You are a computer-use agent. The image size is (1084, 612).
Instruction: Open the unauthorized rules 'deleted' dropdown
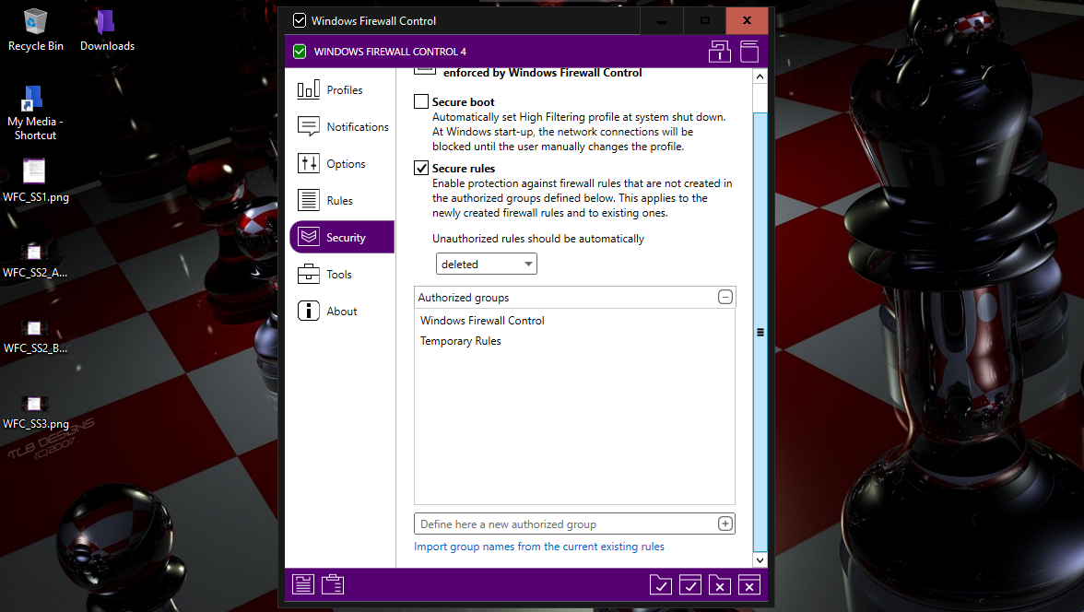(x=486, y=265)
